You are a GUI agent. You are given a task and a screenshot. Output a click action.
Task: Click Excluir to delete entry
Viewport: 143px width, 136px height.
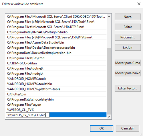click(128, 47)
